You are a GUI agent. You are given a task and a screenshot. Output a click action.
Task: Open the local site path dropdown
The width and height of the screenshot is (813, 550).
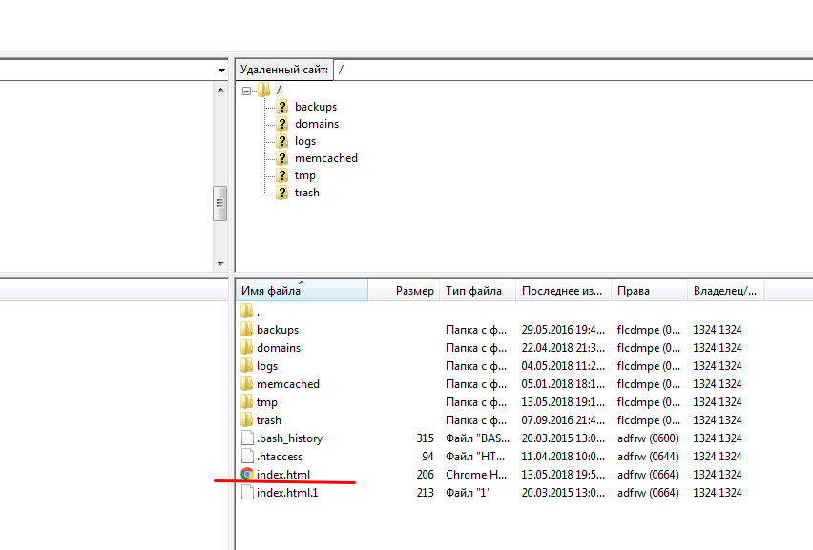[221, 71]
